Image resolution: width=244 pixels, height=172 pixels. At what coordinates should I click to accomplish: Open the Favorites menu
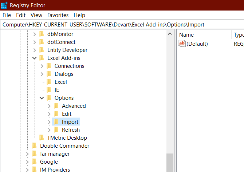pos(58,15)
